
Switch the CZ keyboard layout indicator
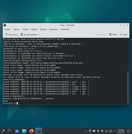pos(107,131)
